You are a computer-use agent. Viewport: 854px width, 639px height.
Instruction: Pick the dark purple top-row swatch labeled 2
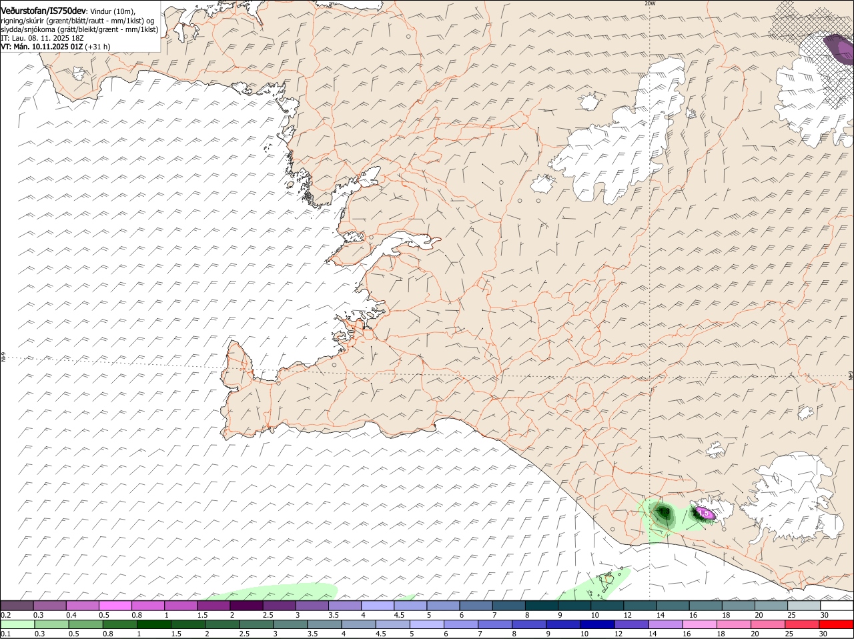point(246,606)
